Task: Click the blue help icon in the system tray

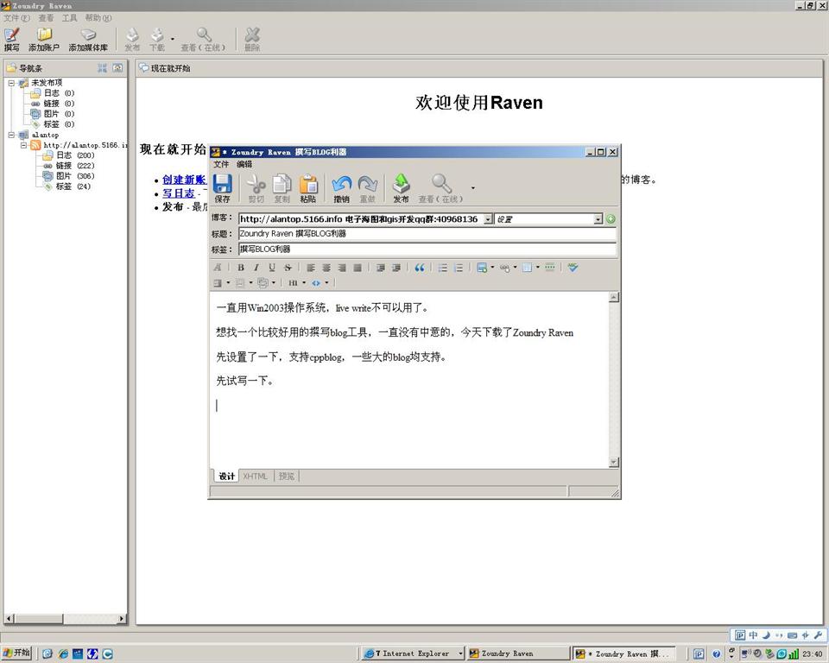Action: (717, 654)
